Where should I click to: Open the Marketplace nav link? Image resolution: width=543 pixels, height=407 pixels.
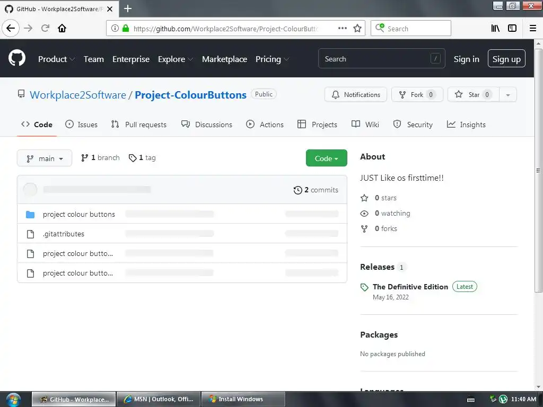click(224, 59)
